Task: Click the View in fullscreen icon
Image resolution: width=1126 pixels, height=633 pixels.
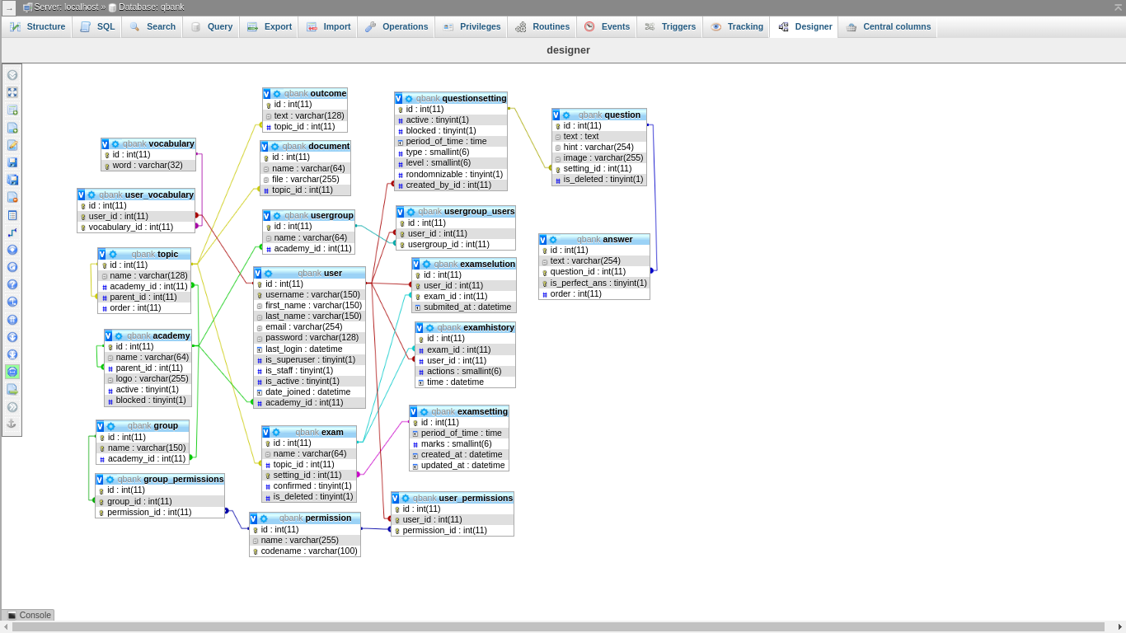Action: 12,92
